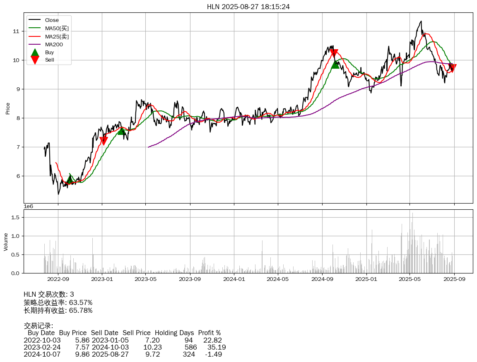Click the black Close line swatch in legend
Screen dimensions: 477x362
coord(35,20)
